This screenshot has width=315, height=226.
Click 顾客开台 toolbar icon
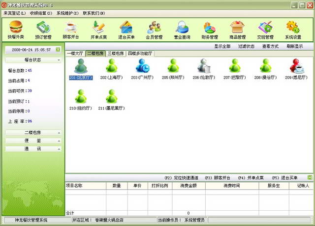(71, 29)
